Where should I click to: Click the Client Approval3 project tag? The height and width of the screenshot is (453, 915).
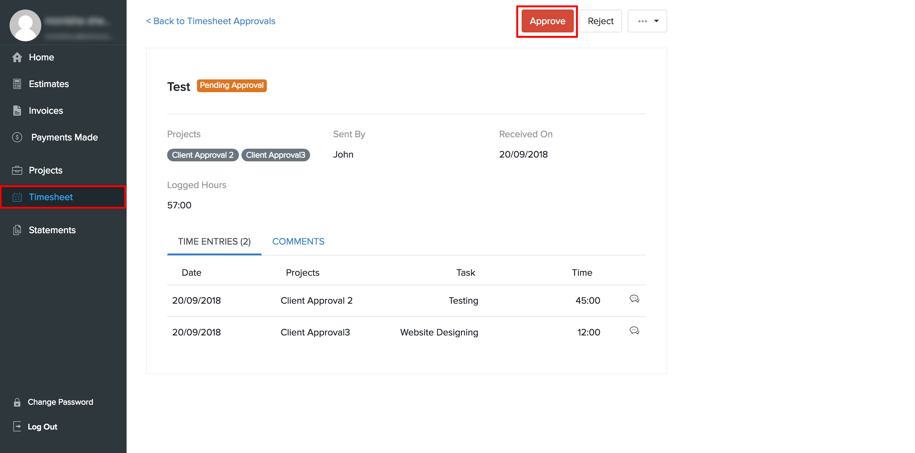coord(275,155)
